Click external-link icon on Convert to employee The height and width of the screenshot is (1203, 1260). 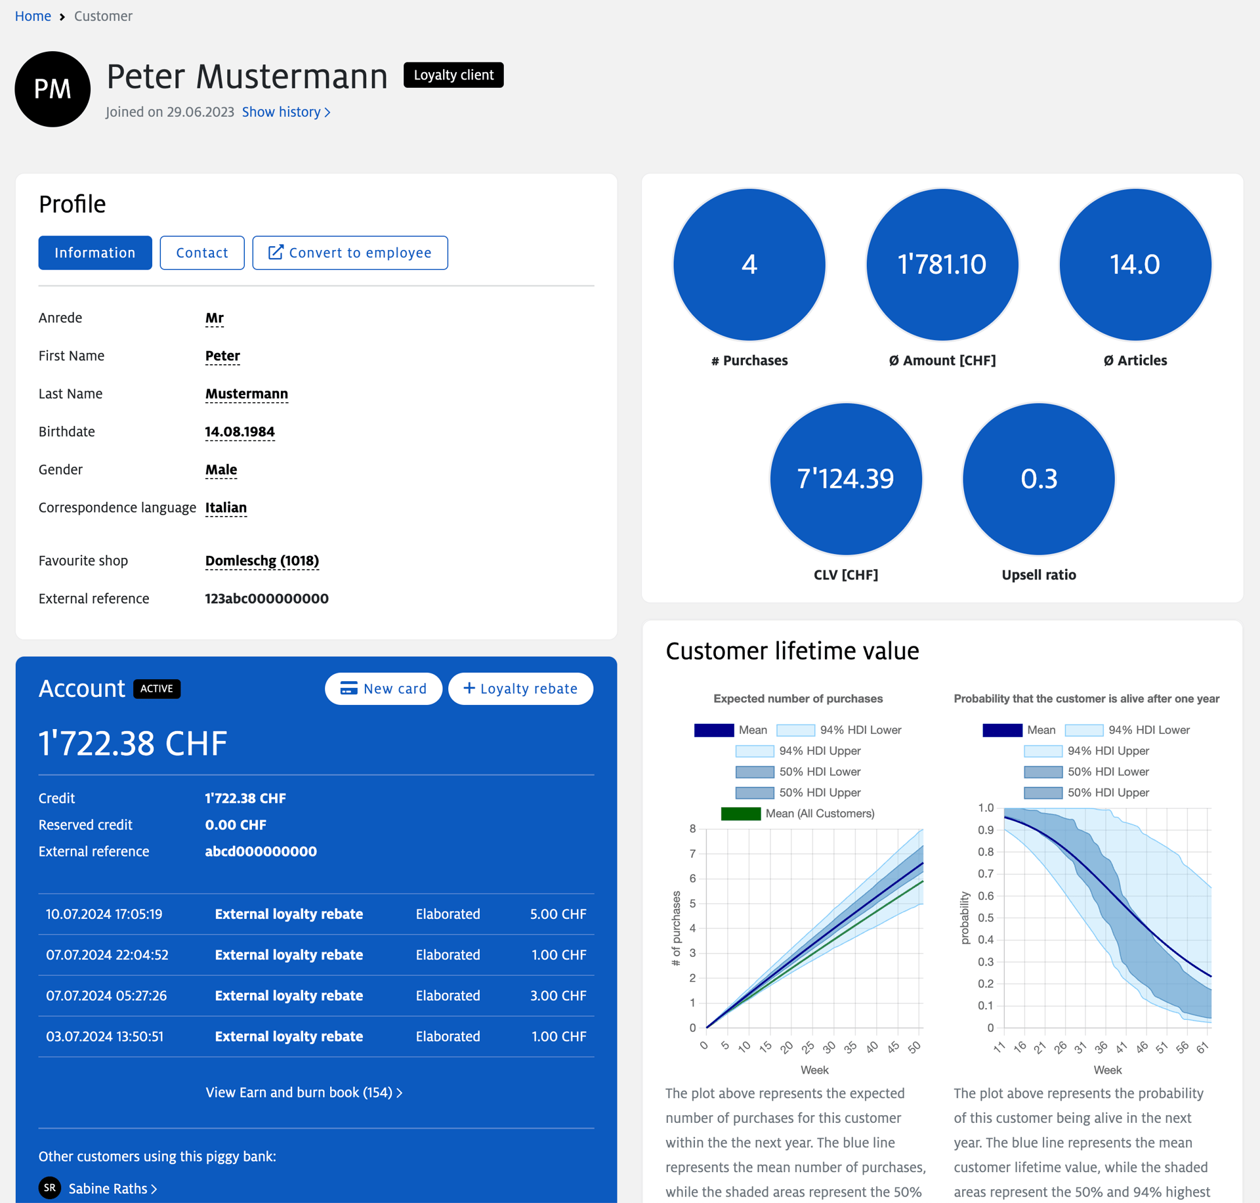click(x=276, y=252)
